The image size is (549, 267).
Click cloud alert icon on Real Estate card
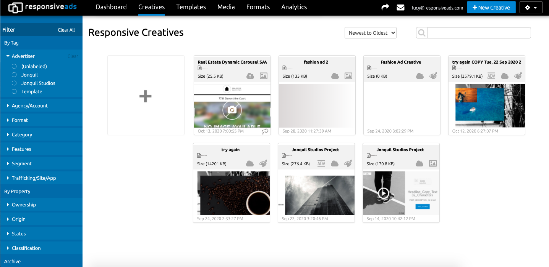250,76
